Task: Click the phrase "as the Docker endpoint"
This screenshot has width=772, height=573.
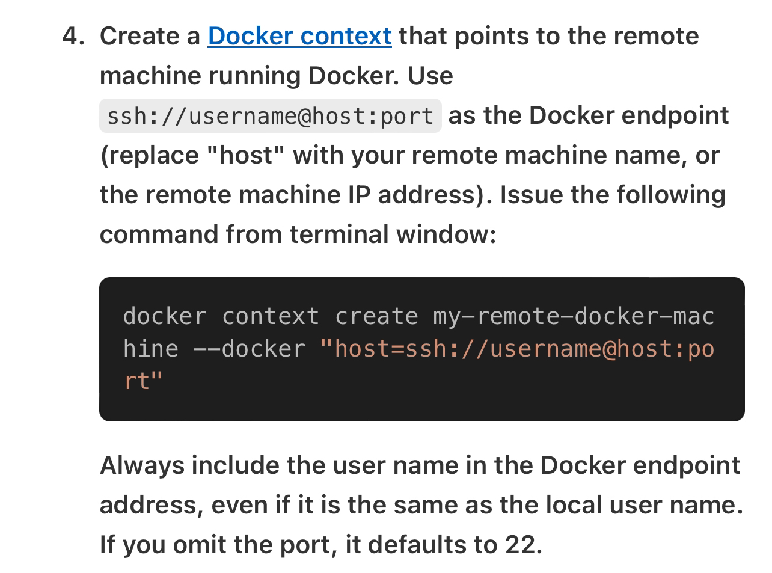Action: click(x=588, y=115)
